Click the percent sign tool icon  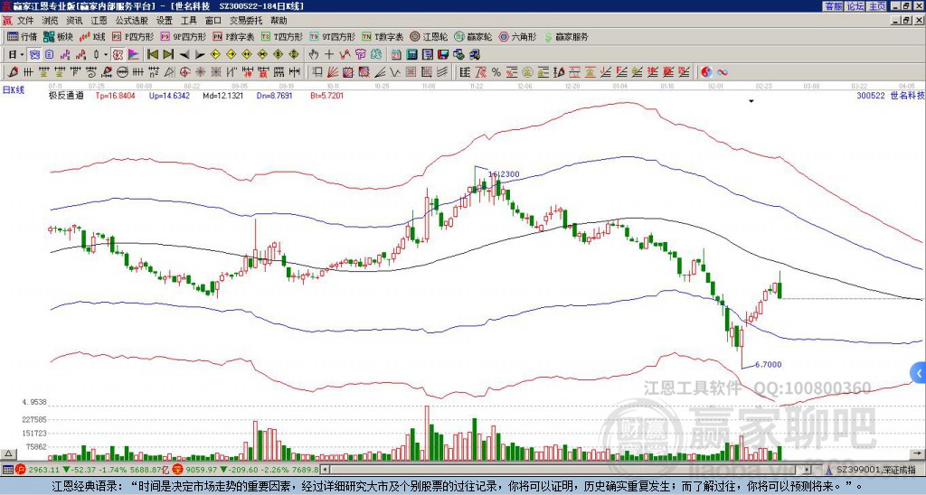(x=496, y=72)
